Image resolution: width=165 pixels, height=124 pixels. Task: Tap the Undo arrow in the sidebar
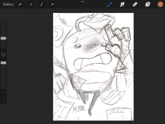[3, 93]
